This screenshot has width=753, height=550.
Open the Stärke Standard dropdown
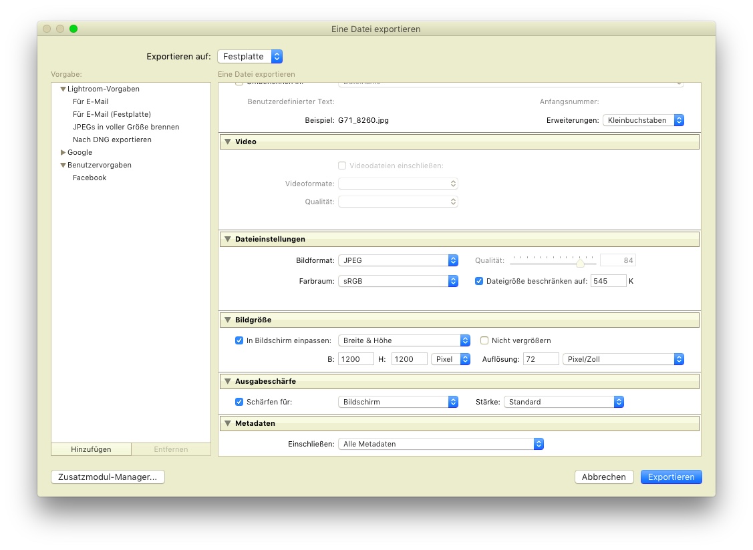[x=564, y=402]
